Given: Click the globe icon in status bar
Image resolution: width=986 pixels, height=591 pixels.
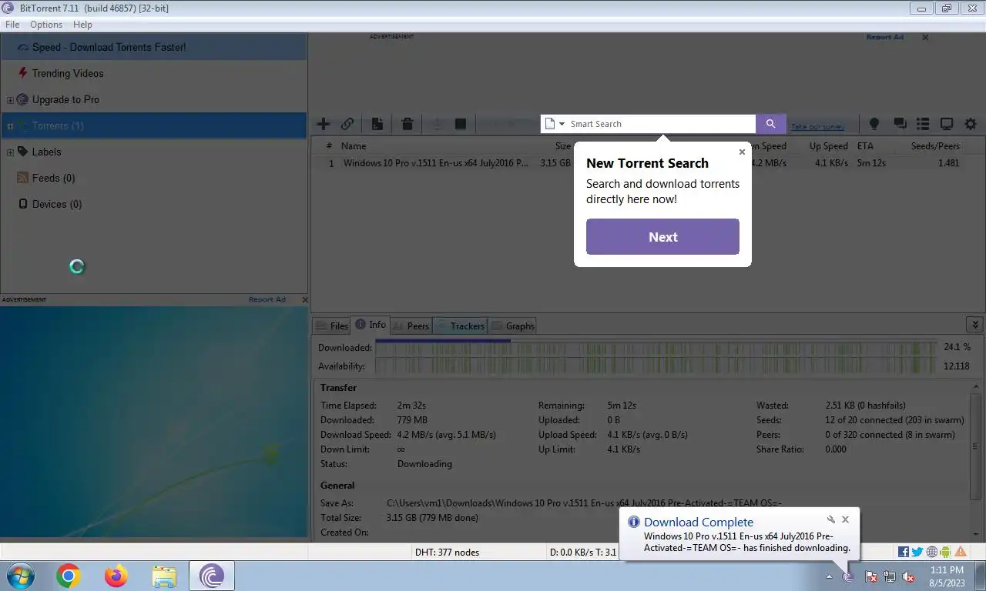Looking at the screenshot, I should coord(932,552).
